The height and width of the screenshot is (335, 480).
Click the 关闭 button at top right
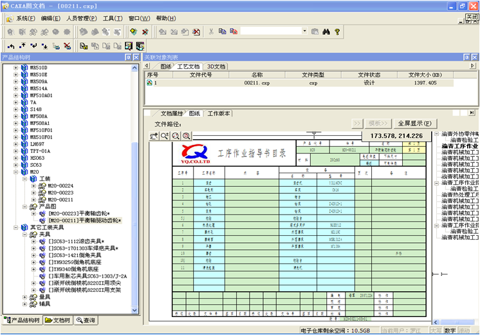coord(472,17)
